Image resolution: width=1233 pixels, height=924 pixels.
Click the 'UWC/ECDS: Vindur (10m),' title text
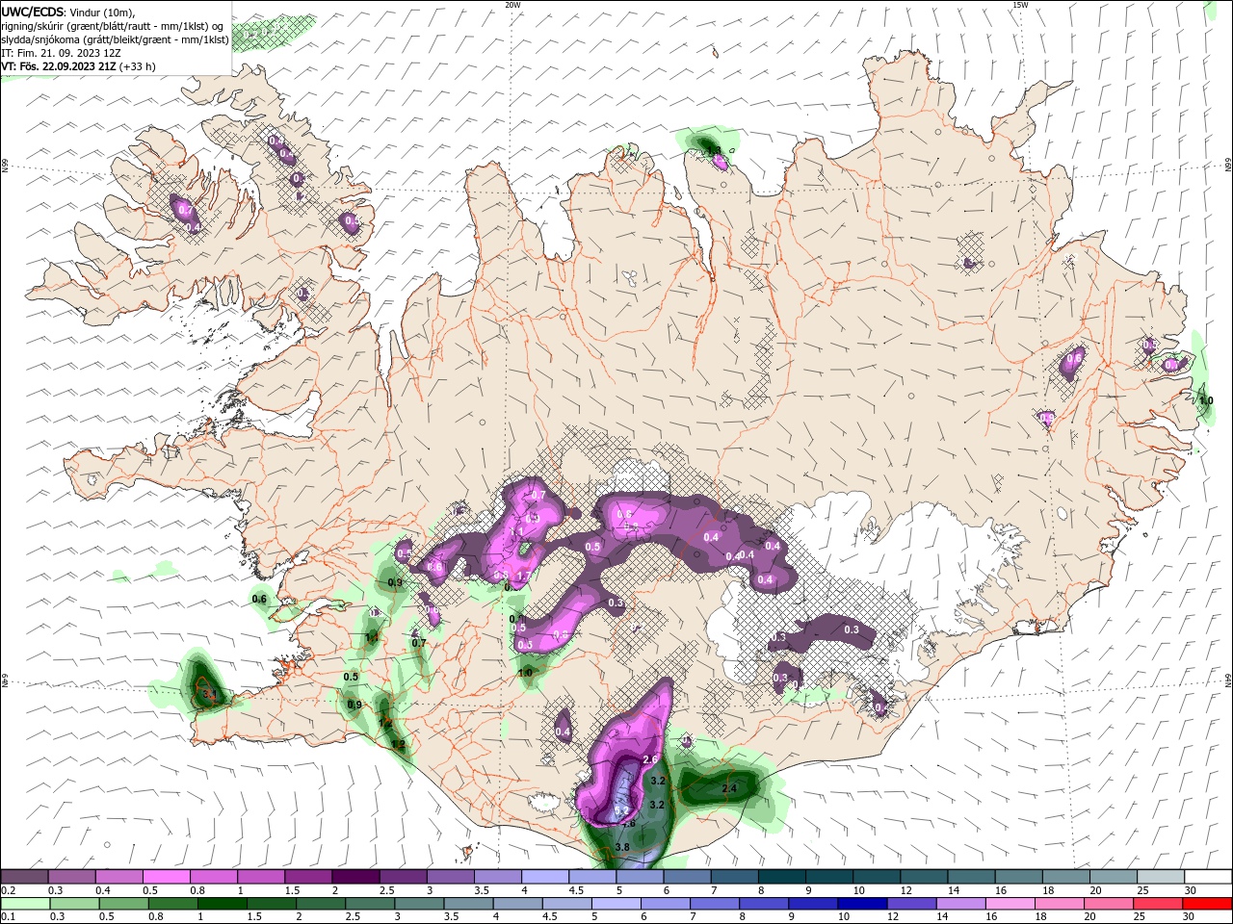click(68, 12)
